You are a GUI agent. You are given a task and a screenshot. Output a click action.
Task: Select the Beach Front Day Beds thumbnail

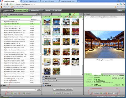[x=57, y=22]
